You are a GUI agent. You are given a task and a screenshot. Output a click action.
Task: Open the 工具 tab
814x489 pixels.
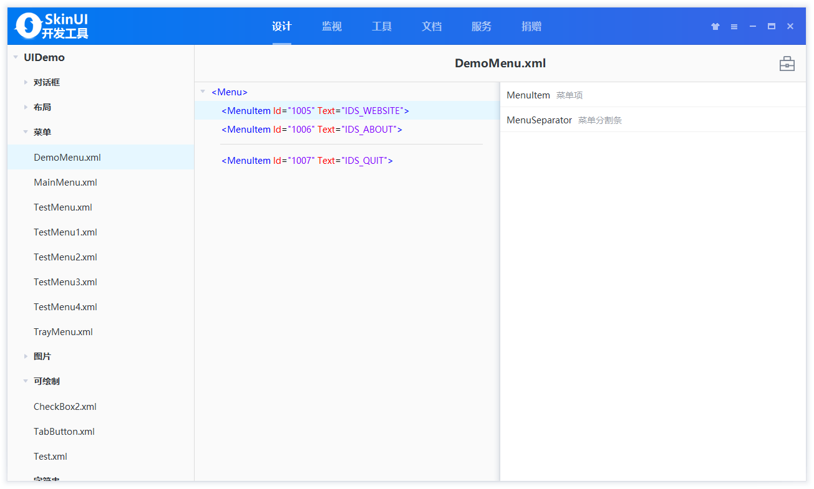[x=382, y=26]
